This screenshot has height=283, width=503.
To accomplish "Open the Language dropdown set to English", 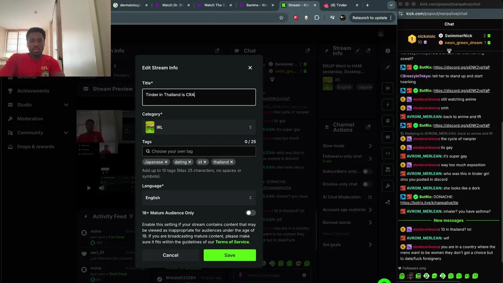I will coord(199,198).
